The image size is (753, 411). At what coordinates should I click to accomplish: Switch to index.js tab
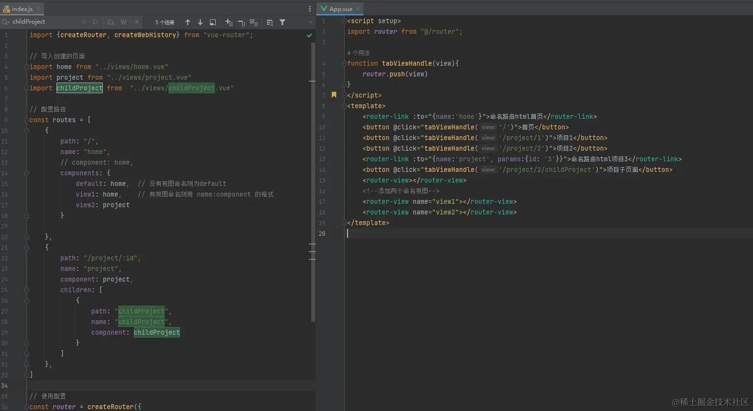(x=22, y=9)
